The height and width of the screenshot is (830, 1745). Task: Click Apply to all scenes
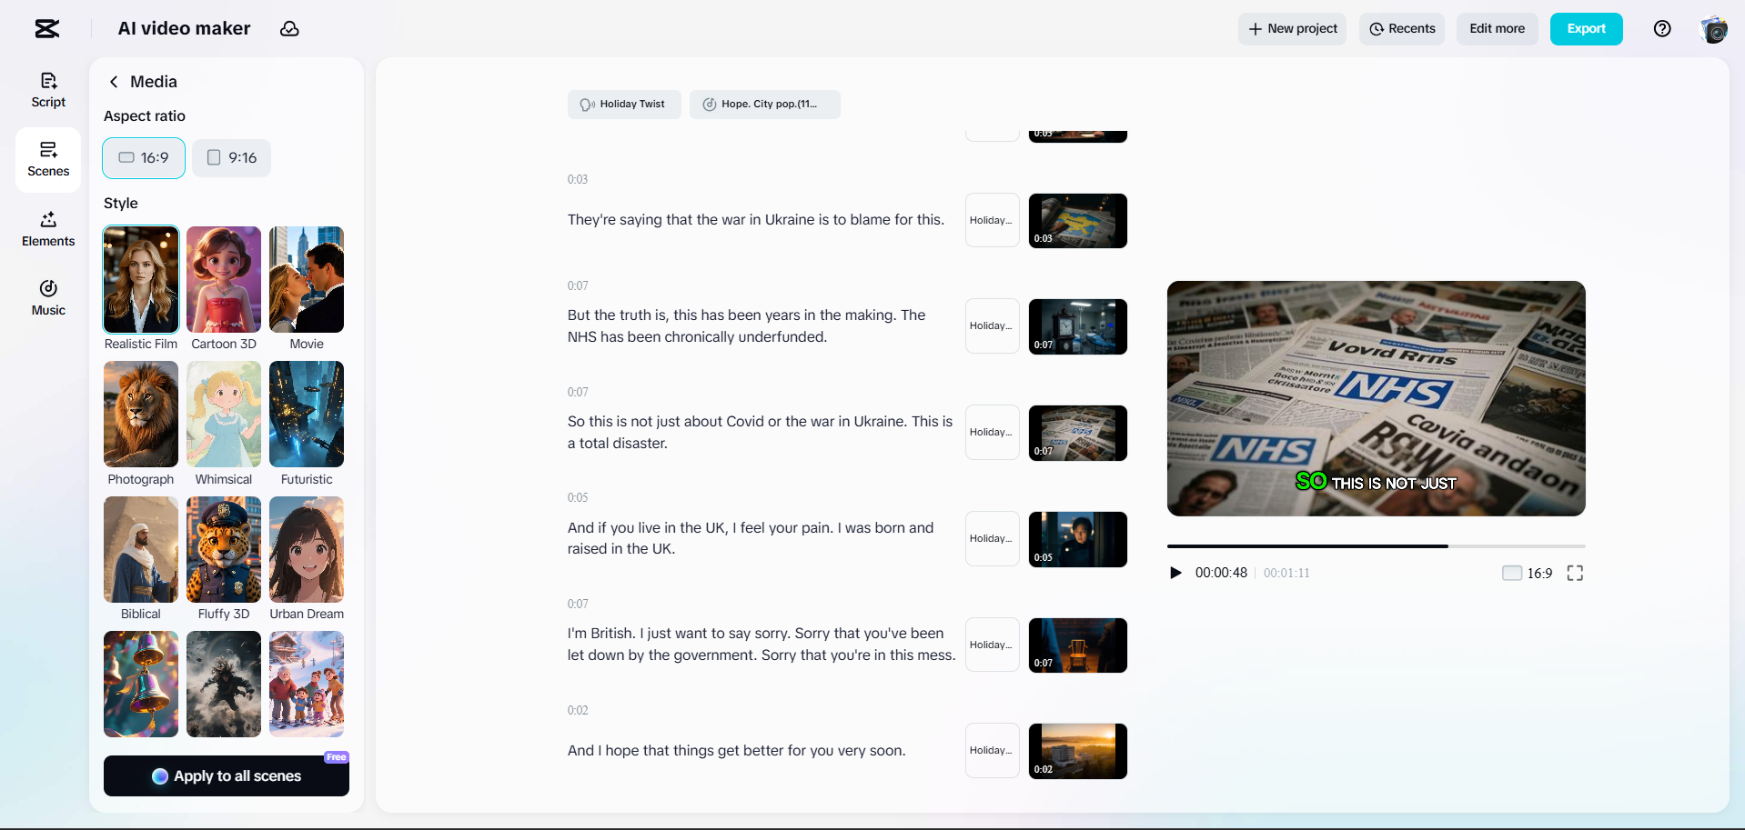click(227, 776)
